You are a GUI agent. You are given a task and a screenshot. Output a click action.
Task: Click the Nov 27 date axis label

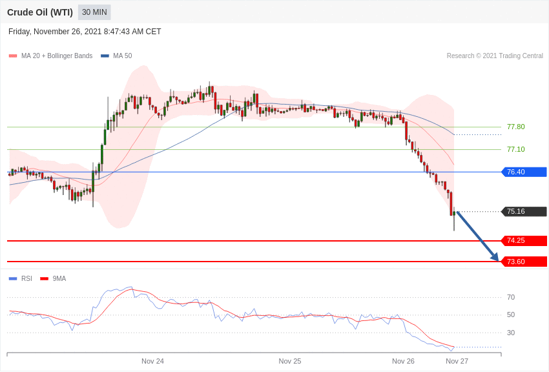(457, 361)
